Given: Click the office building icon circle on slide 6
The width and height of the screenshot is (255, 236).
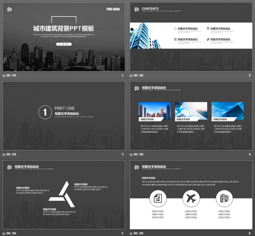Looking at the screenshot, I should point(224,199).
